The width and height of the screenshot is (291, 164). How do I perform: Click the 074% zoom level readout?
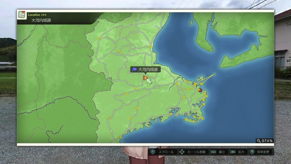click(267, 141)
